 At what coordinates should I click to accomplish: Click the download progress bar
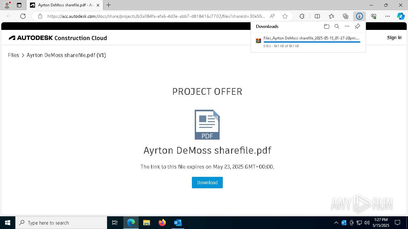pos(312,42)
